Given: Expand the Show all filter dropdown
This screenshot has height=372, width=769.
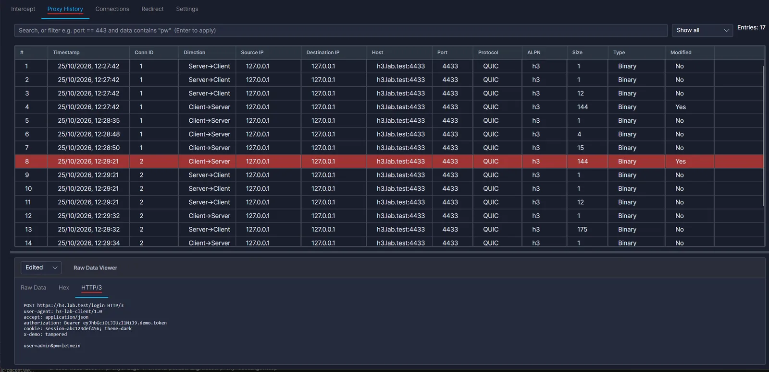Looking at the screenshot, I should [702, 30].
